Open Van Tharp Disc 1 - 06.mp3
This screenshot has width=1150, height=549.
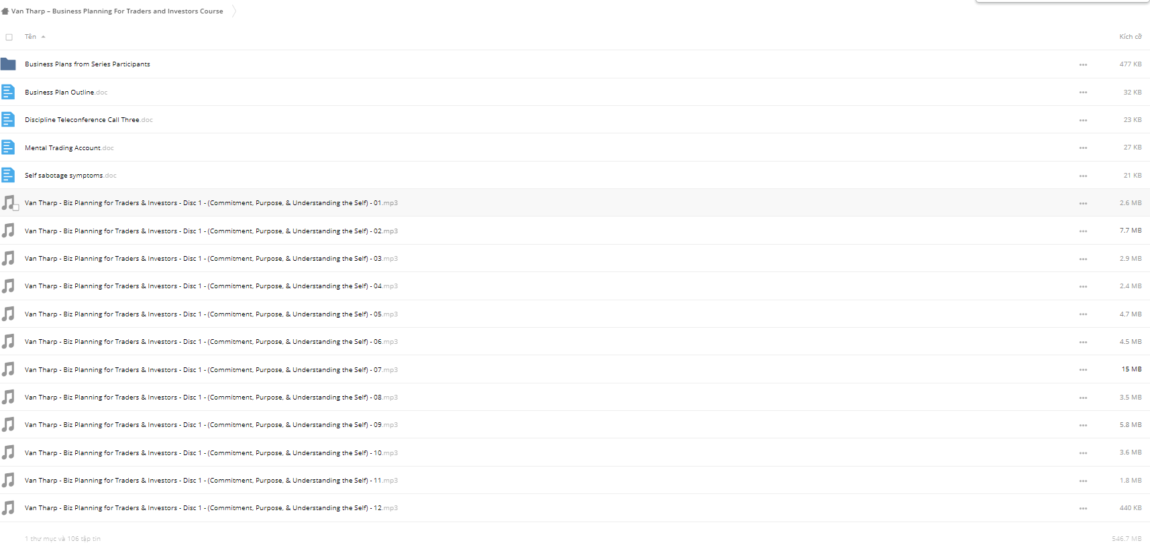(x=211, y=342)
